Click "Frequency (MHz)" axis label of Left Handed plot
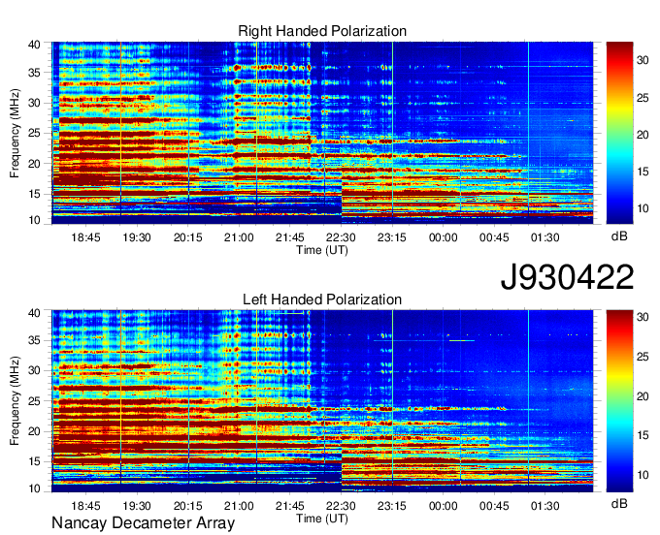This screenshot has height=535, width=660. 15,401
